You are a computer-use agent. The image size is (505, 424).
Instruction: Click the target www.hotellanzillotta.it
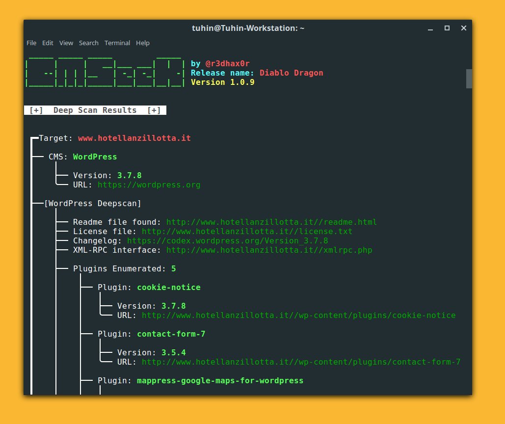point(134,138)
